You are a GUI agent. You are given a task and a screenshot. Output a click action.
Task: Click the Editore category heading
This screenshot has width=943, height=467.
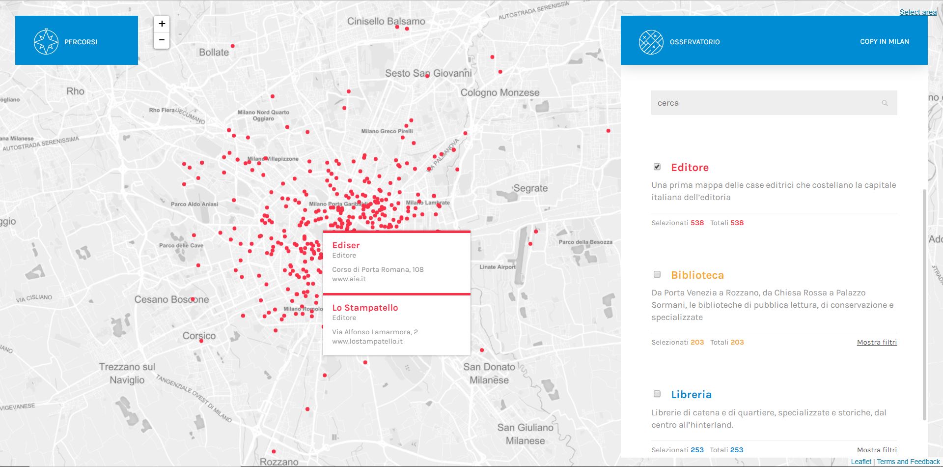690,168
